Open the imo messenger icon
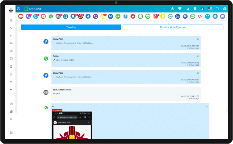Screen dimensions: 233x144 (178, 17)
